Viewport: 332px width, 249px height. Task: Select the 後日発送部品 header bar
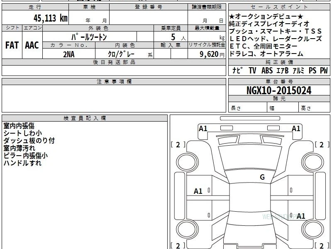tap(114, 62)
